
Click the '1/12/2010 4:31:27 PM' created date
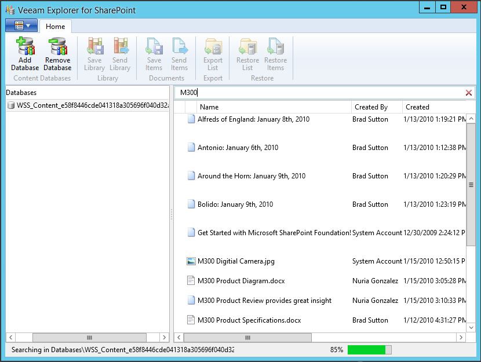point(435,320)
